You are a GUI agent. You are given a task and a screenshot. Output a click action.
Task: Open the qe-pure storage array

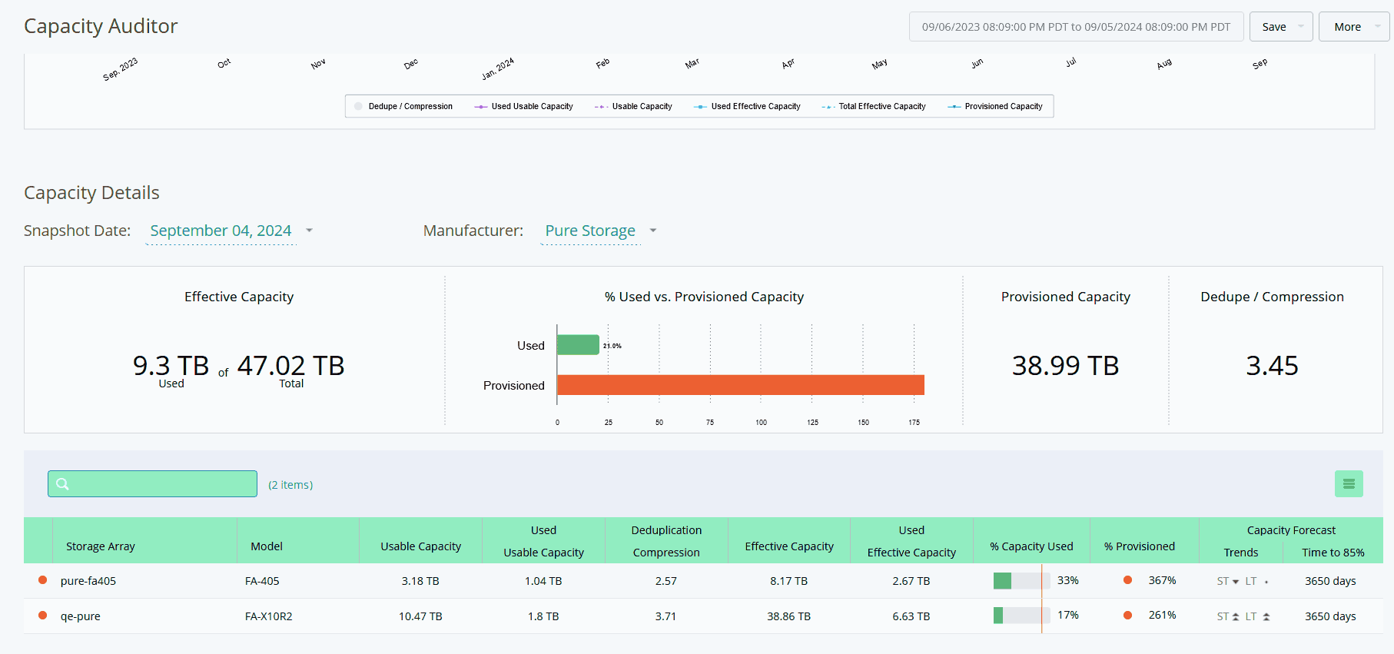click(x=81, y=616)
